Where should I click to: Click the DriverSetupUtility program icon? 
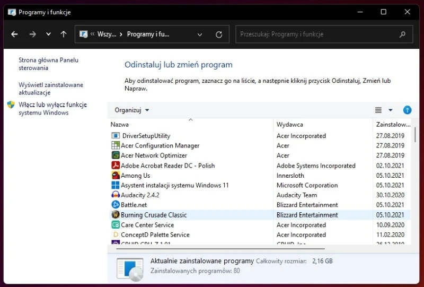[x=116, y=136]
